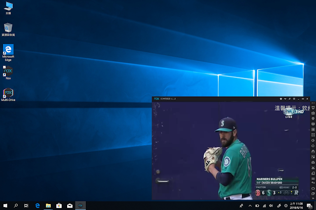
Task: Select the This PC desktop icon
Action: [x=8, y=8]
